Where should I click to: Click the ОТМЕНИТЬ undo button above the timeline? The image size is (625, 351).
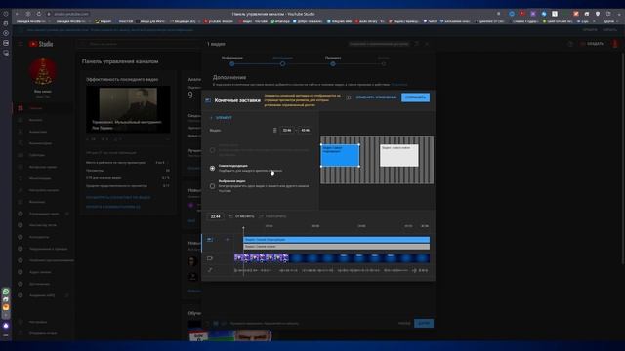click(241, 216)
